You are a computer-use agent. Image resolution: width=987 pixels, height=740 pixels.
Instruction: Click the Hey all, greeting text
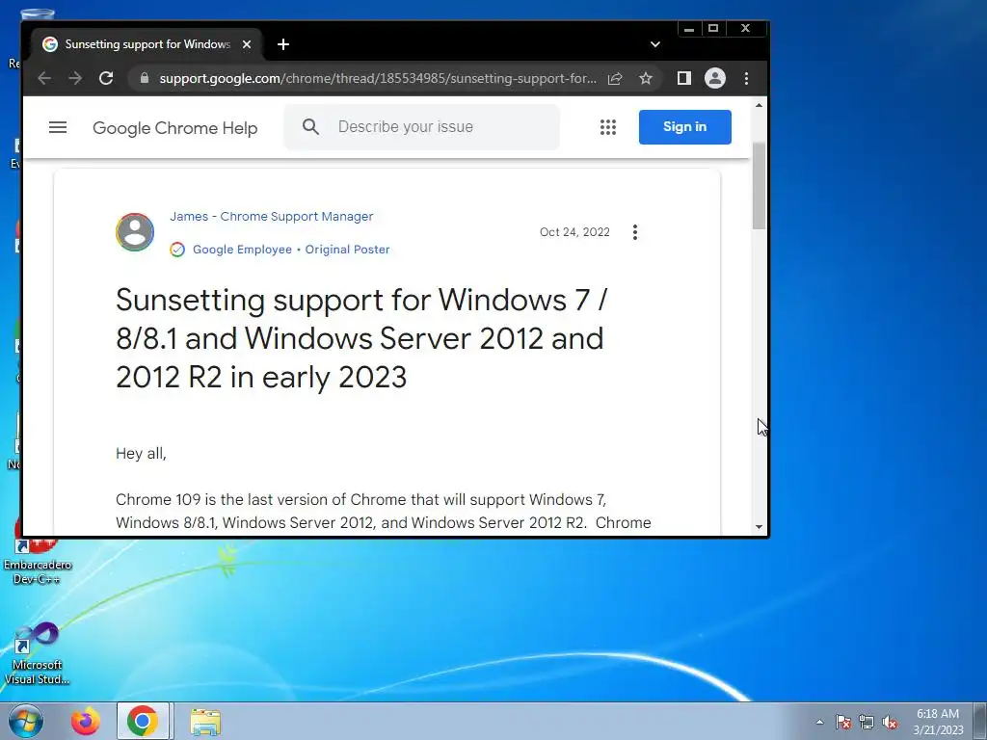[141, 454]
